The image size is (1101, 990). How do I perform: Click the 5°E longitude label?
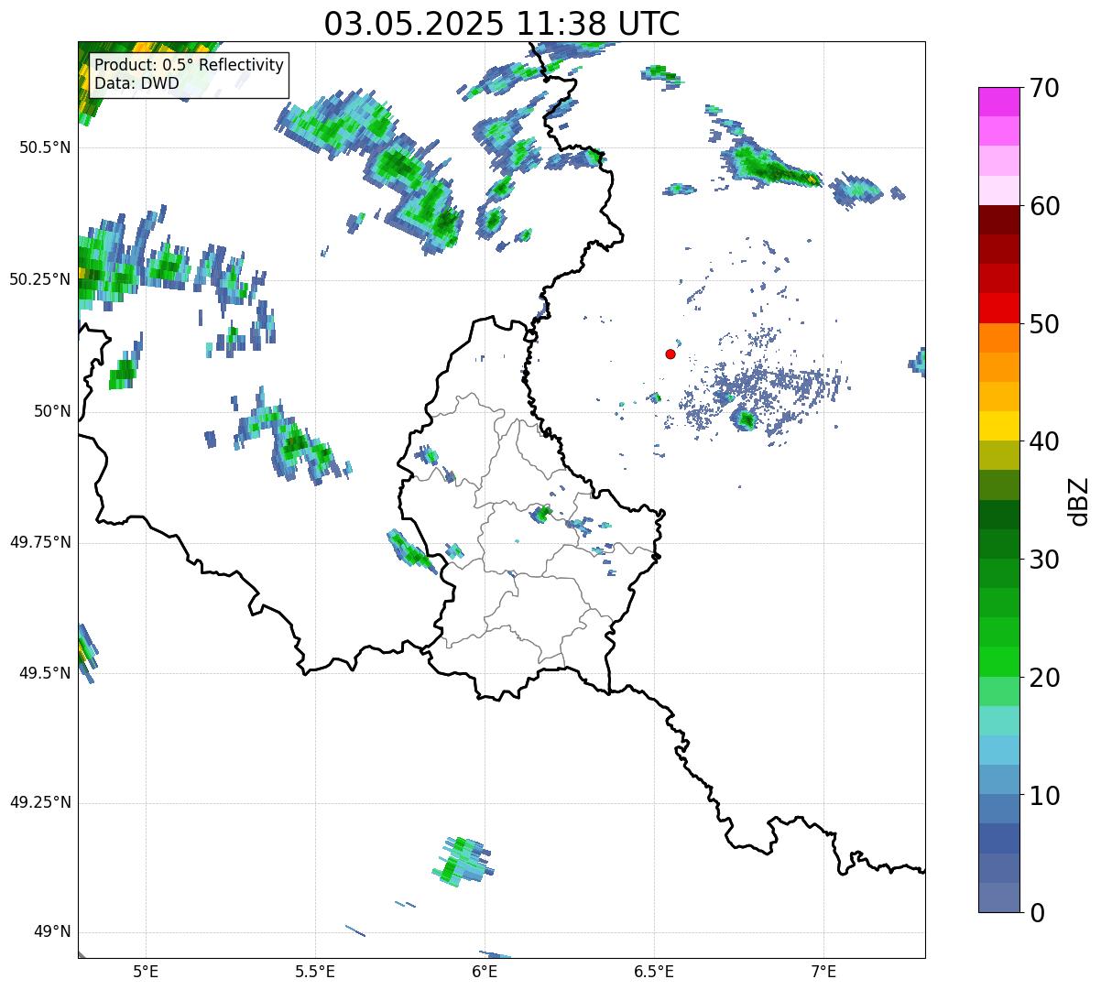pos(146,972)
